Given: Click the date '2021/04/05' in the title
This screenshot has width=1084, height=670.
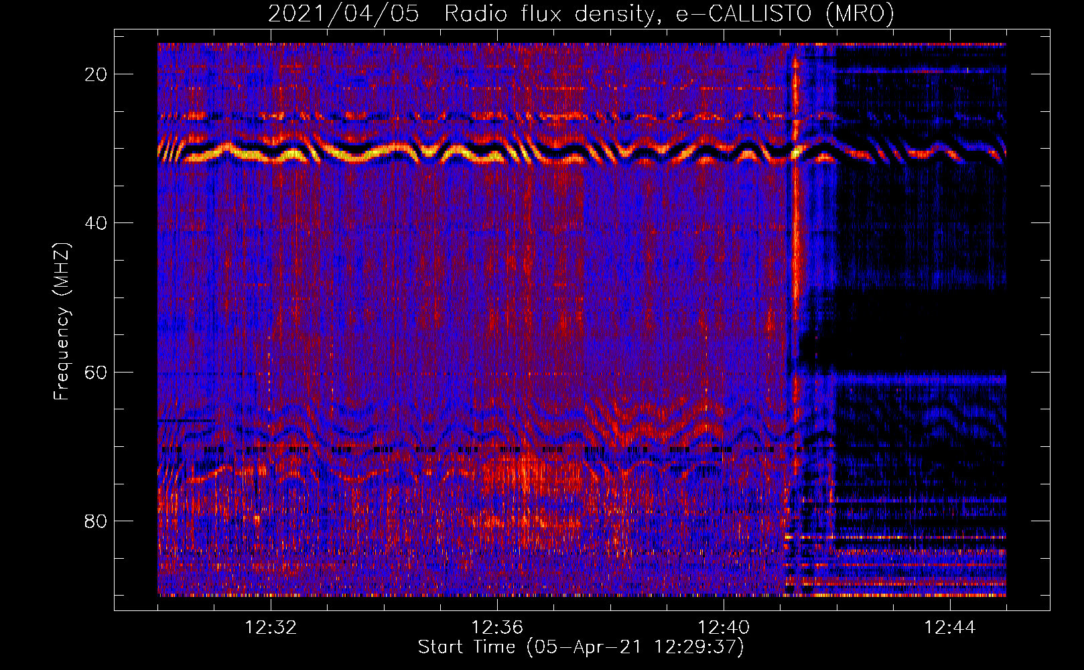Looking at the screenshot, I should (344, 14).
